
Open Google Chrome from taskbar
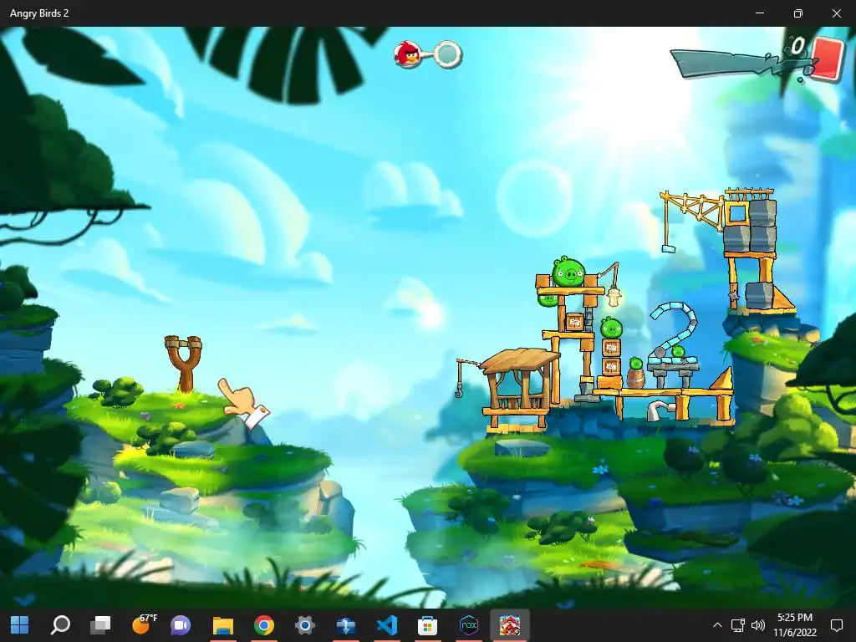(263, 625)
